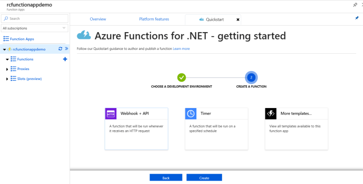Collapse the rcfunctionappdemo tree node
The width and height of the screenshot is (363, 184).
tap(4, 49)
